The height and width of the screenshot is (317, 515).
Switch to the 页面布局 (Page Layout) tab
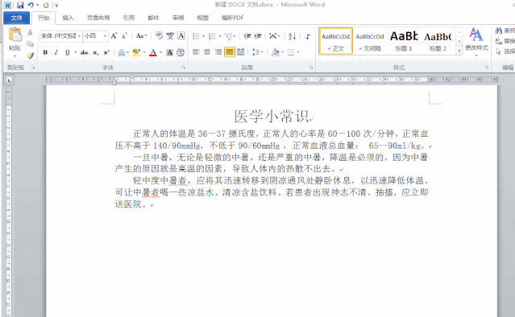click(98, 18)
